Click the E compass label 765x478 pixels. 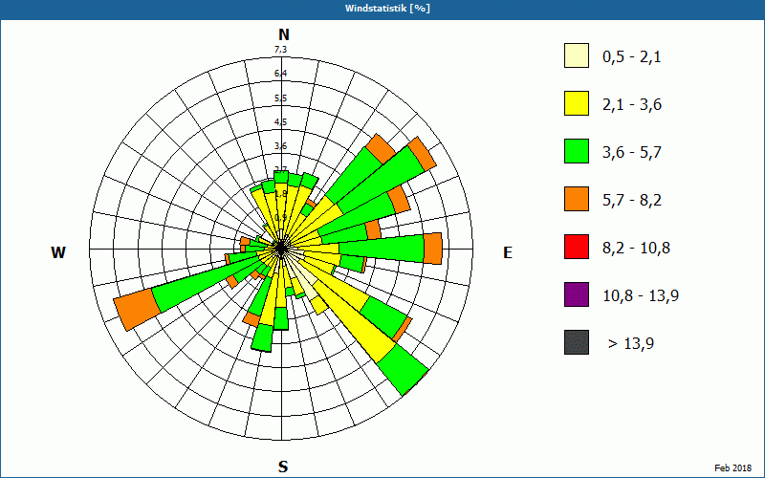(x=508, y=252)
